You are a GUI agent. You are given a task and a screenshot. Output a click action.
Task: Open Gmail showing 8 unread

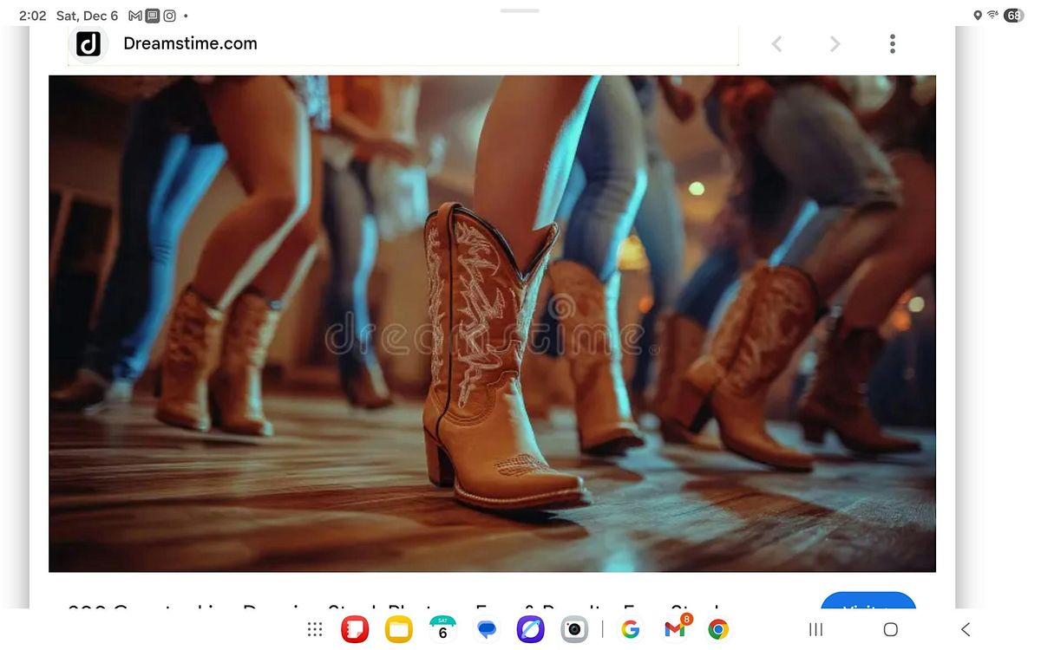[674, 628]
